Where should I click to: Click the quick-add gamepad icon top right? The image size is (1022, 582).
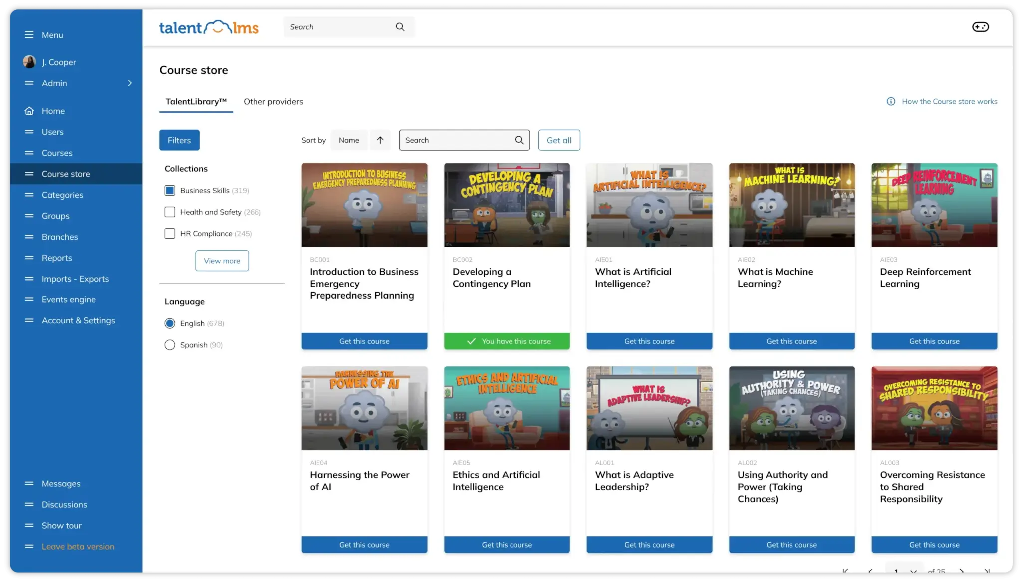(x=980, y=27)
